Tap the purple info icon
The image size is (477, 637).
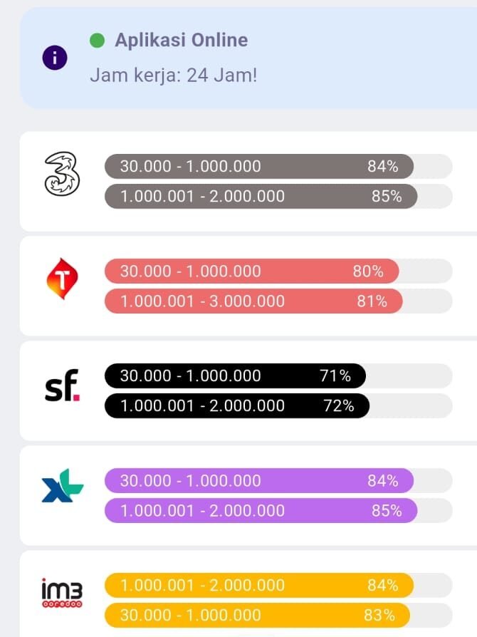[x=55, y=58]
